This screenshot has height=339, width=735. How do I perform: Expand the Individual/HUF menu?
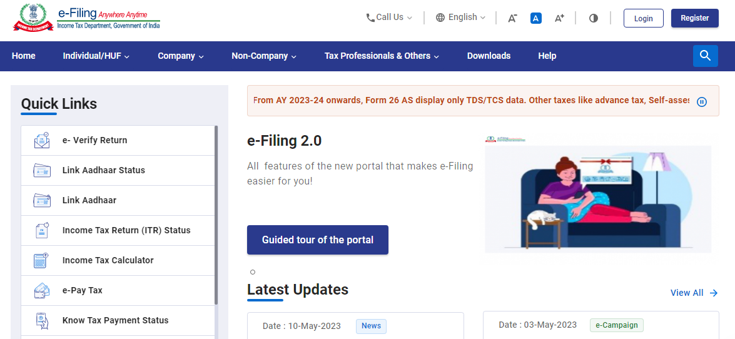coord(96,56)
